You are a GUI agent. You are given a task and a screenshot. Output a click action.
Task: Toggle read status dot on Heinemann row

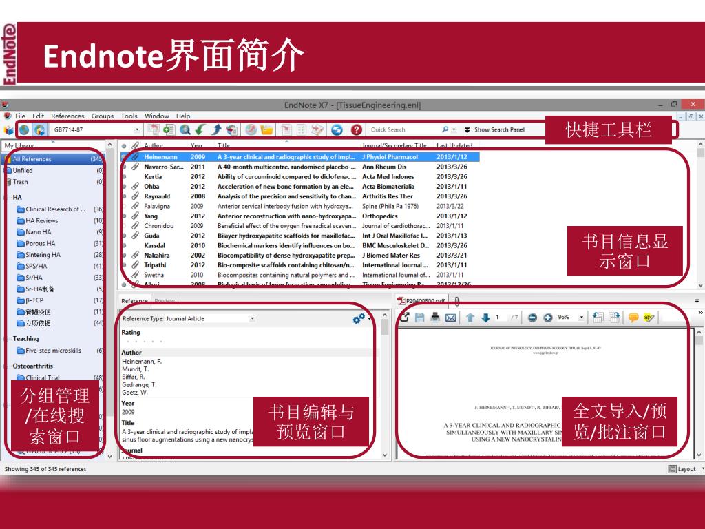124,157
